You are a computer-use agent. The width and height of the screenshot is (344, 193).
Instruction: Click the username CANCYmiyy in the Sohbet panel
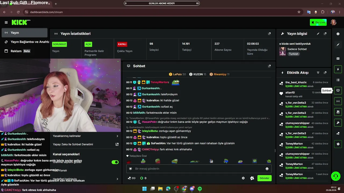(150, 150)
